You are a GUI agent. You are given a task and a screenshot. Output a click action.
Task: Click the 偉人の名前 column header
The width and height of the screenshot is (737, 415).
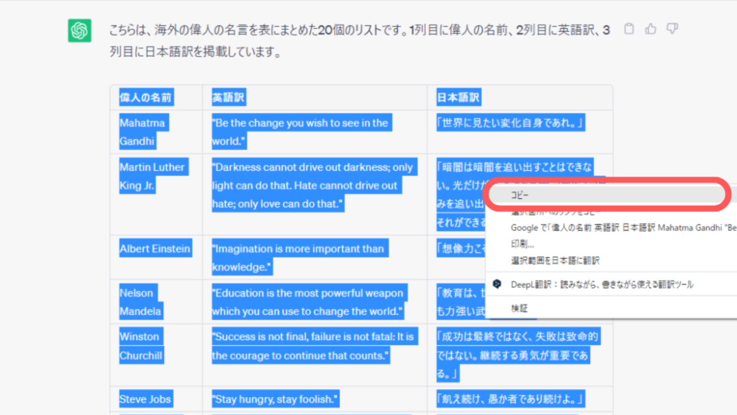(x=146, y=98)
